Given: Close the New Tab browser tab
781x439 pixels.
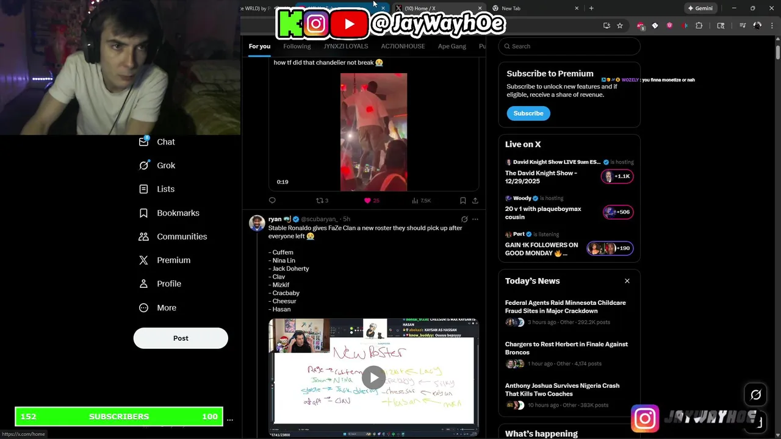Looking at the screenshot, I should pyautogui.click(x=577, y=9).
